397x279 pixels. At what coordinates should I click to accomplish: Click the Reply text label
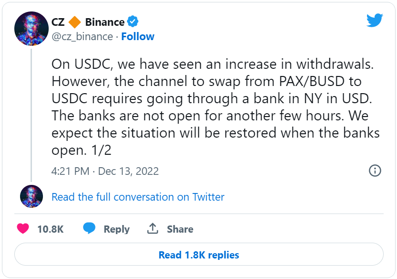(116, 229)
